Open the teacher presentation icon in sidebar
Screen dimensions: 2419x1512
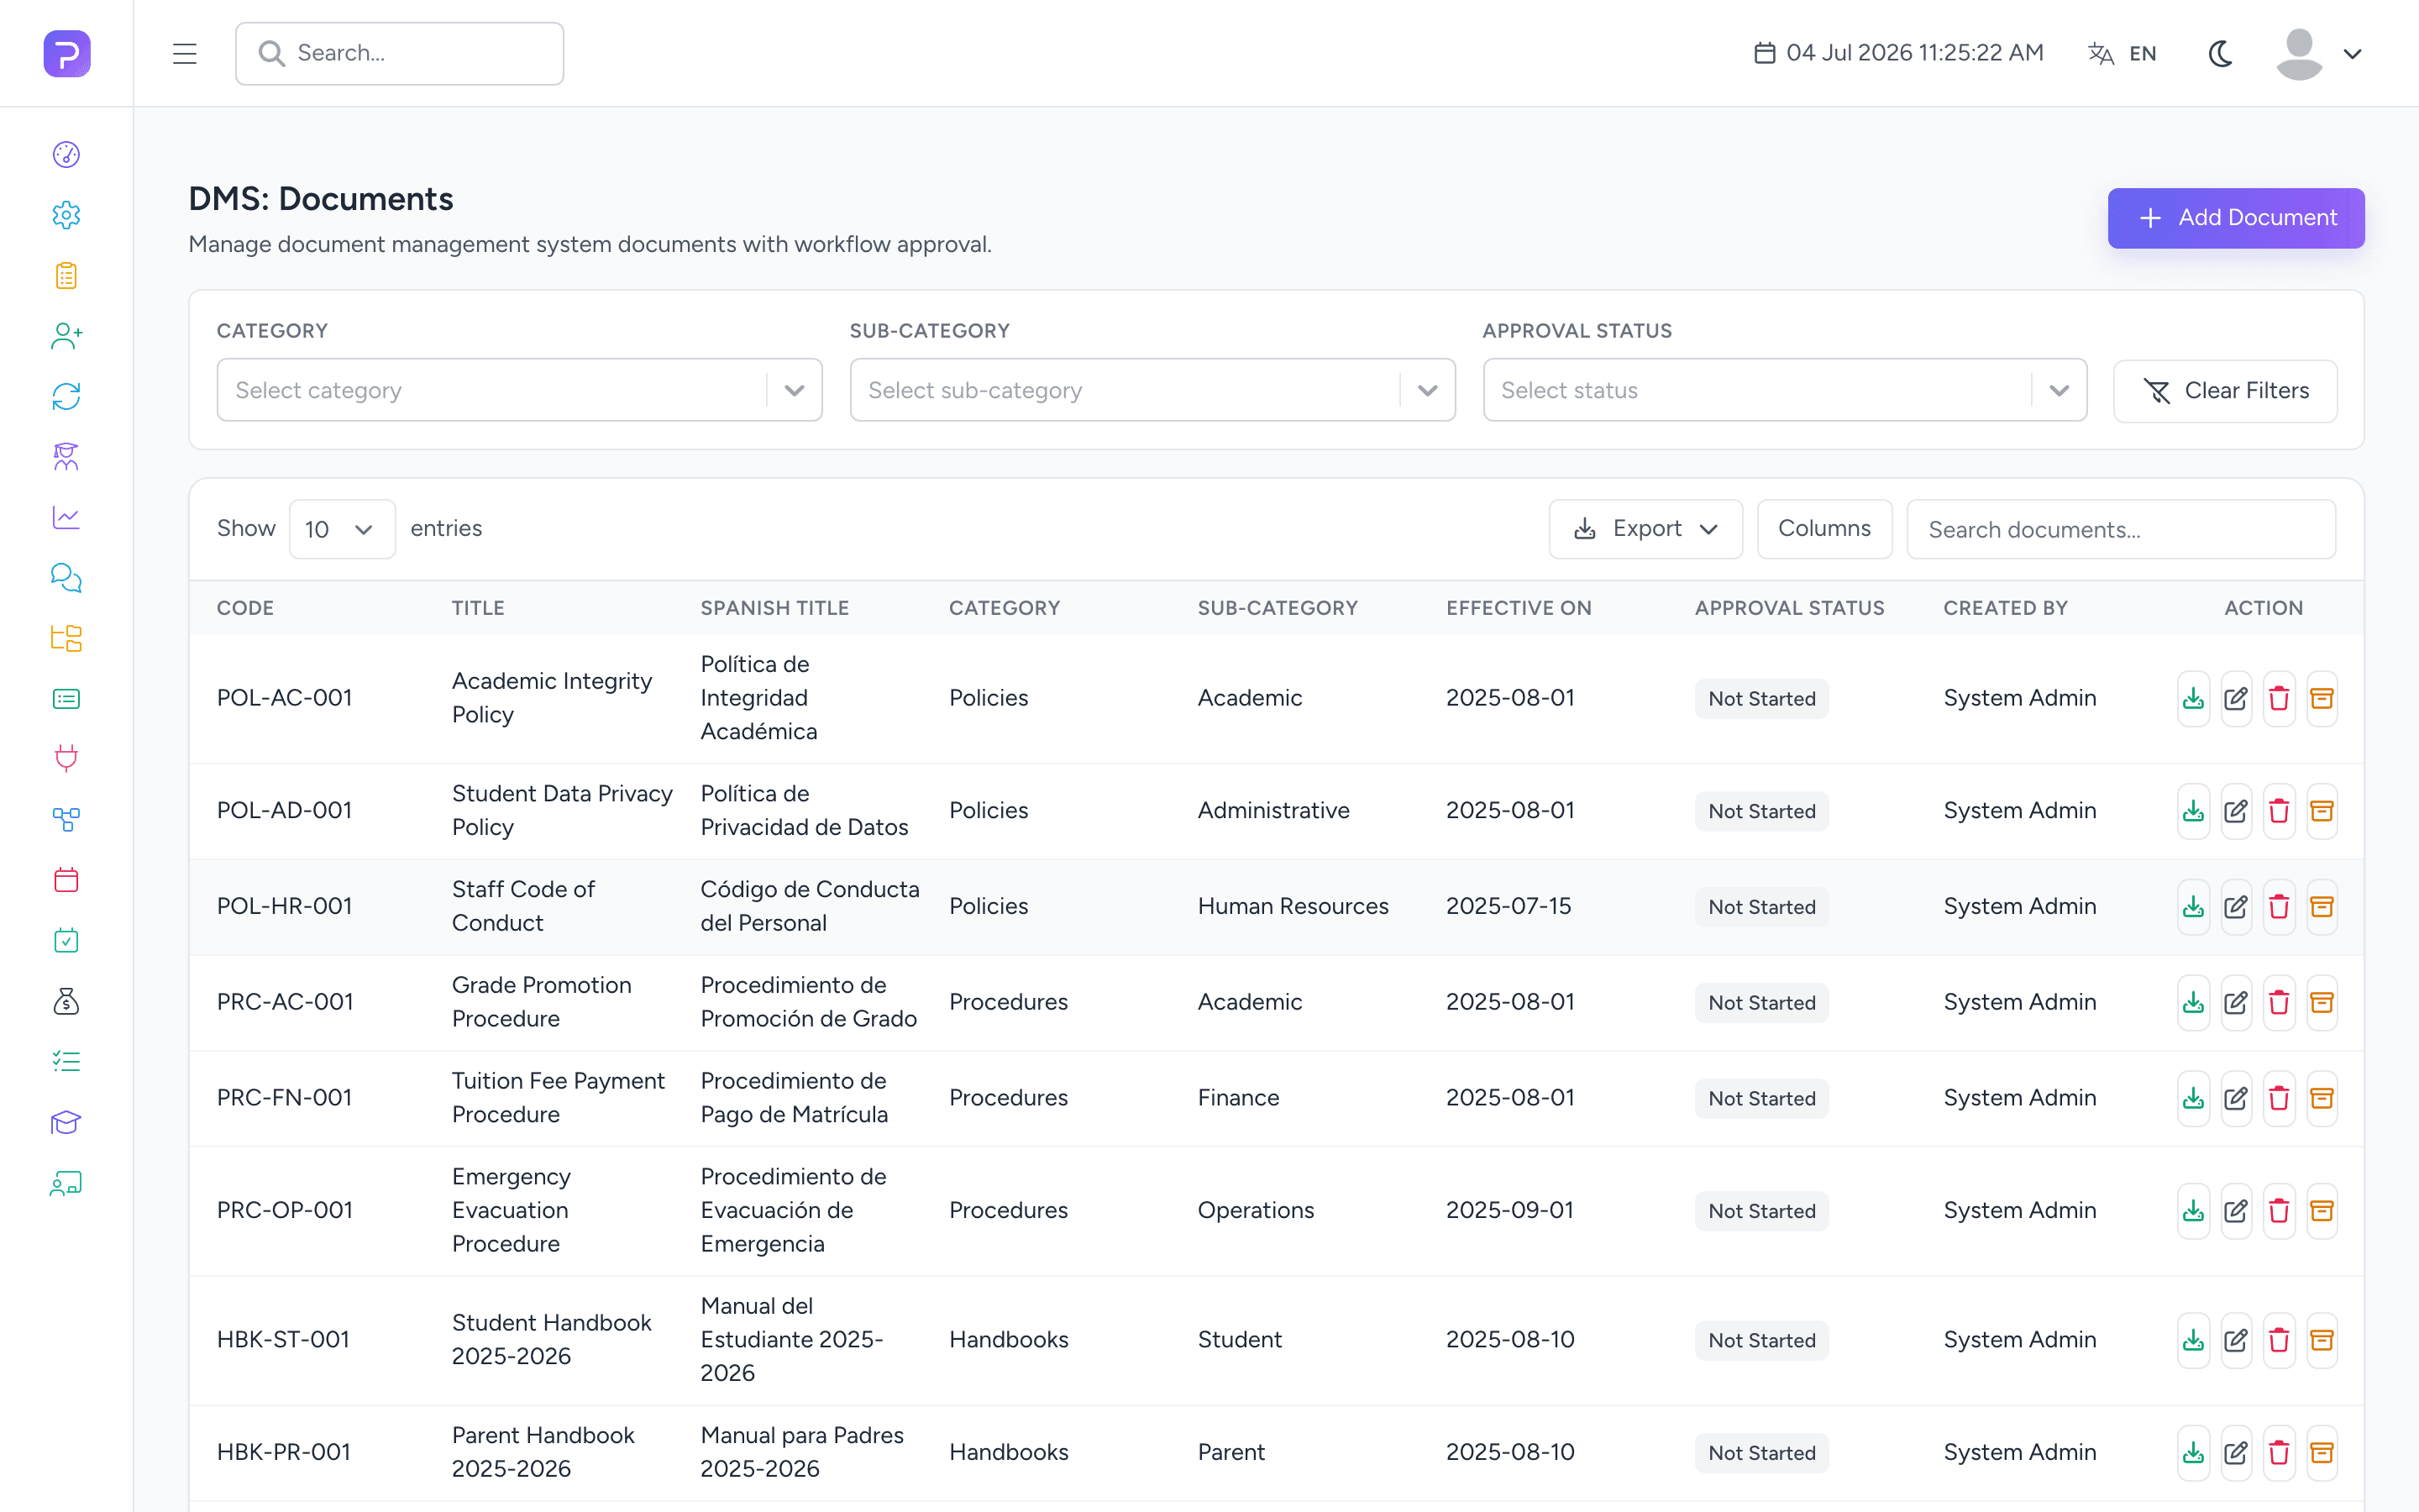[x=66, y=1183]
